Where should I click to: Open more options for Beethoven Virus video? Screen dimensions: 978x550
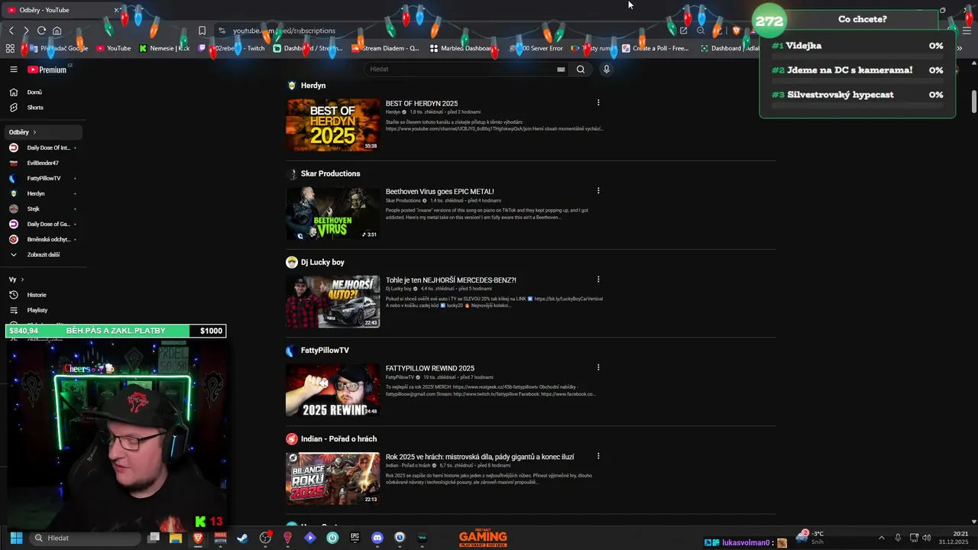point(598,191)
